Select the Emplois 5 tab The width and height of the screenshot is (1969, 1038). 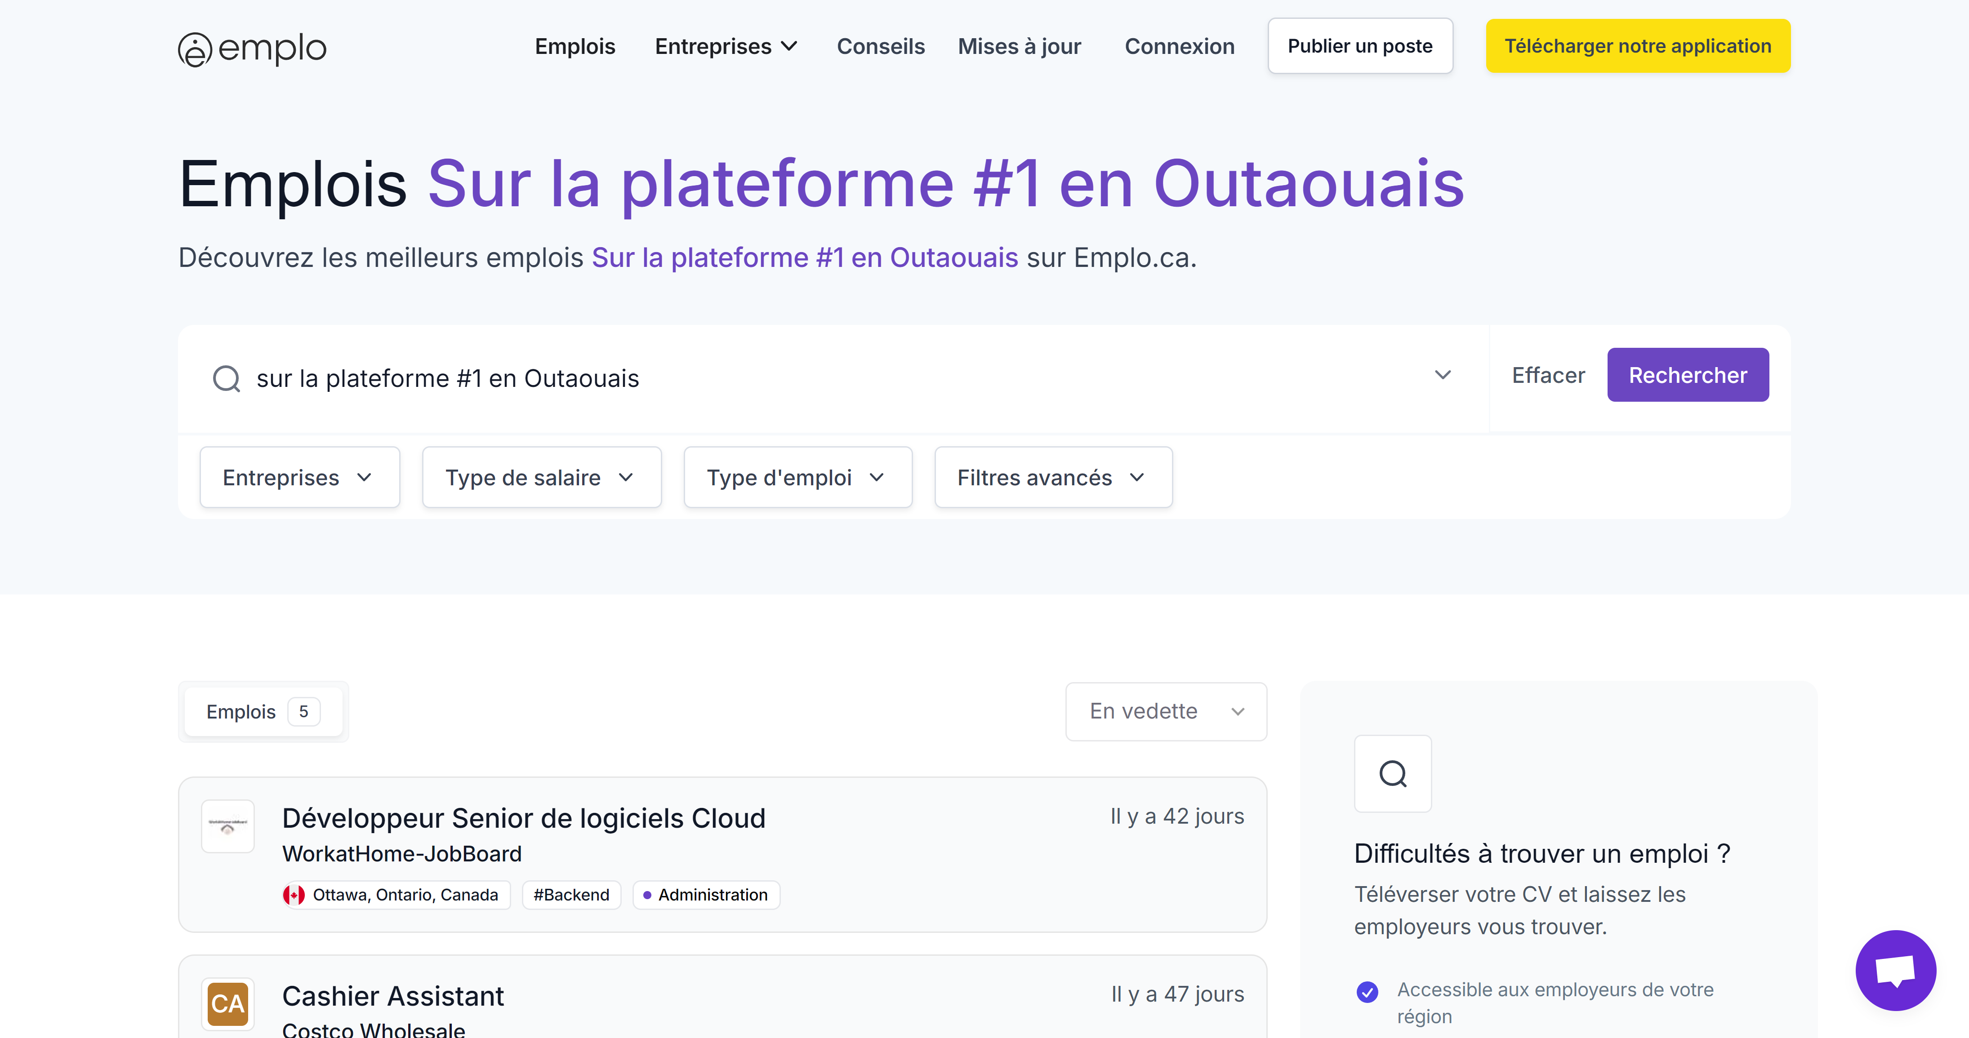pos(263,712)
